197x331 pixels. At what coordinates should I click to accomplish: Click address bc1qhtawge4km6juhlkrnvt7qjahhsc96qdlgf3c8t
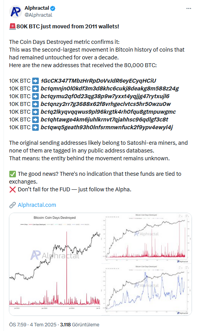[104, 120]
